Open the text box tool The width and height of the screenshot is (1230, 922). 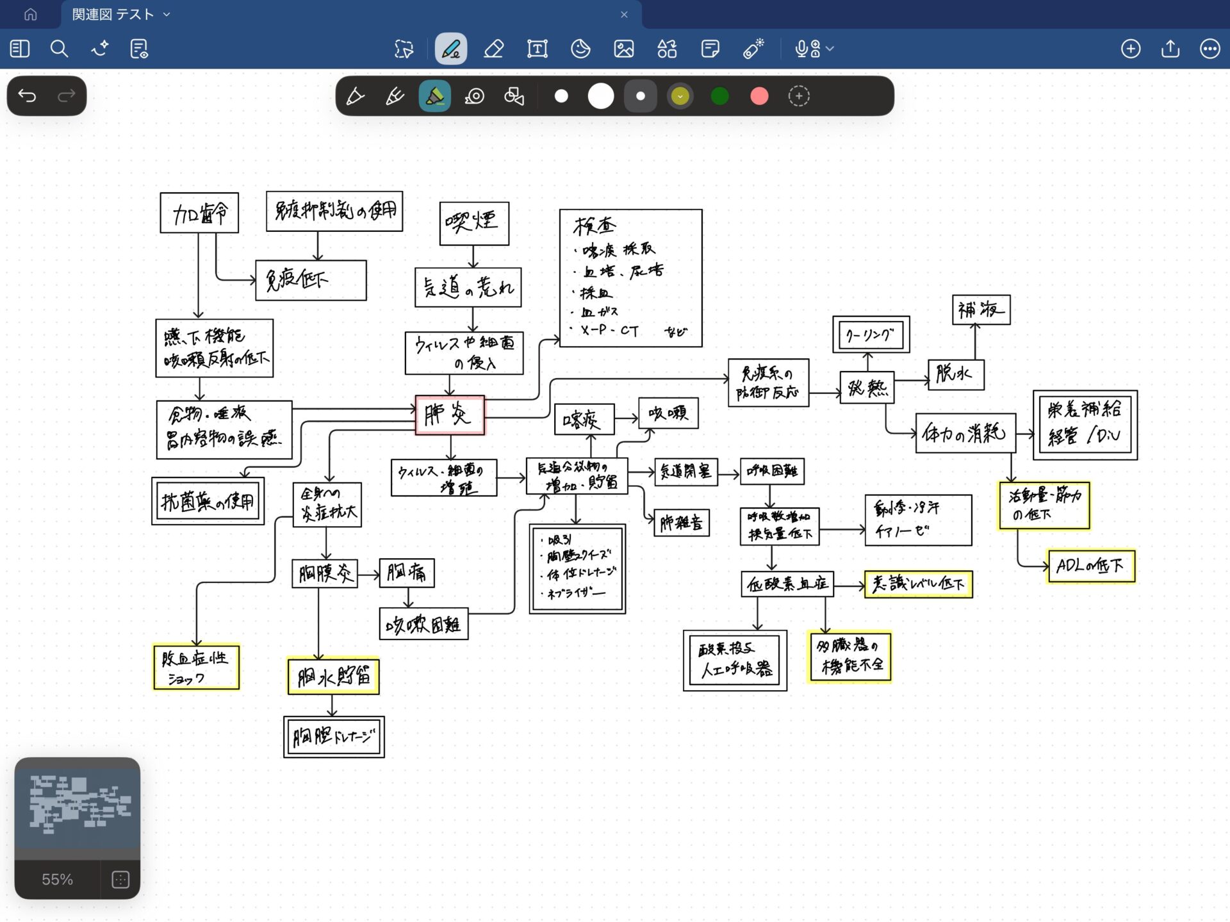537,49
